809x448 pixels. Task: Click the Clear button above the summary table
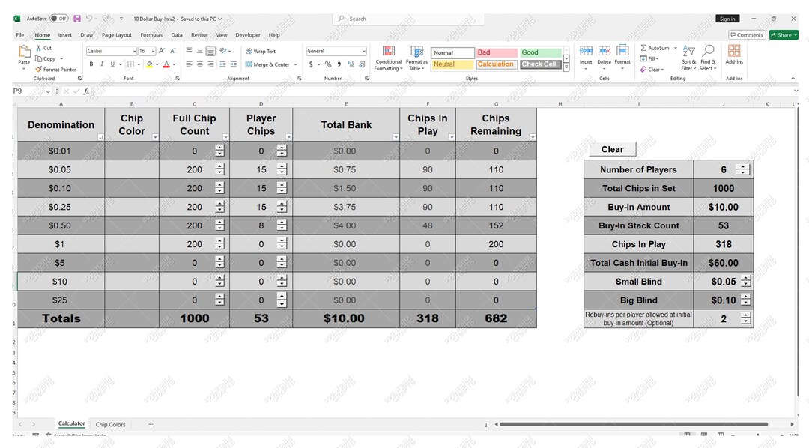(x=612, y=149)
